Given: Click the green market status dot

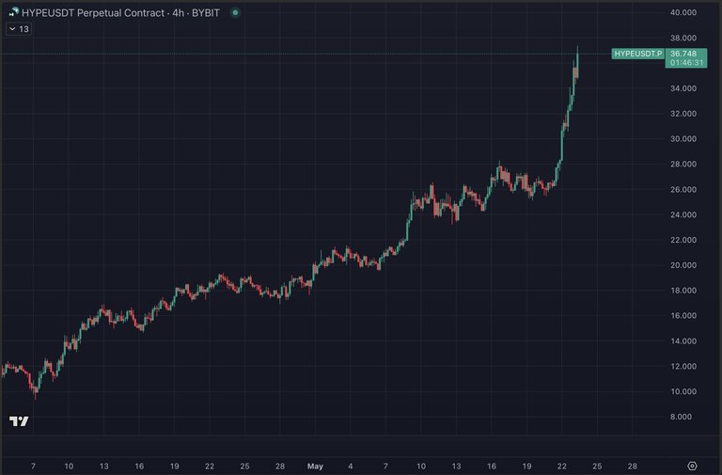Looking at the screenshot, I should [235, 12].
